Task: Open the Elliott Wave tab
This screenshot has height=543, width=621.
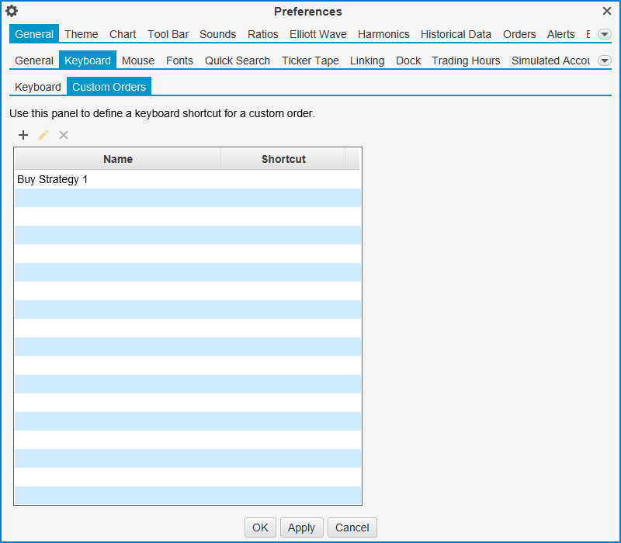Action: [318, 34]
